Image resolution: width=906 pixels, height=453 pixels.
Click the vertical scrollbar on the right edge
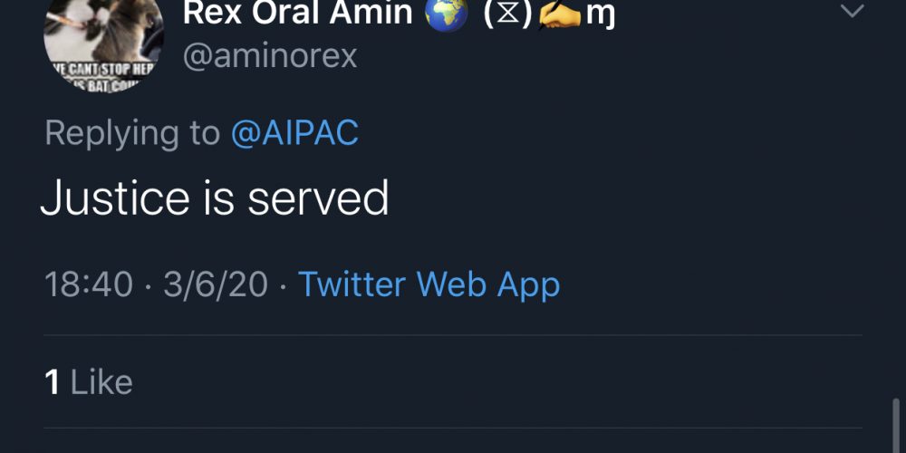tap(896, 424)
